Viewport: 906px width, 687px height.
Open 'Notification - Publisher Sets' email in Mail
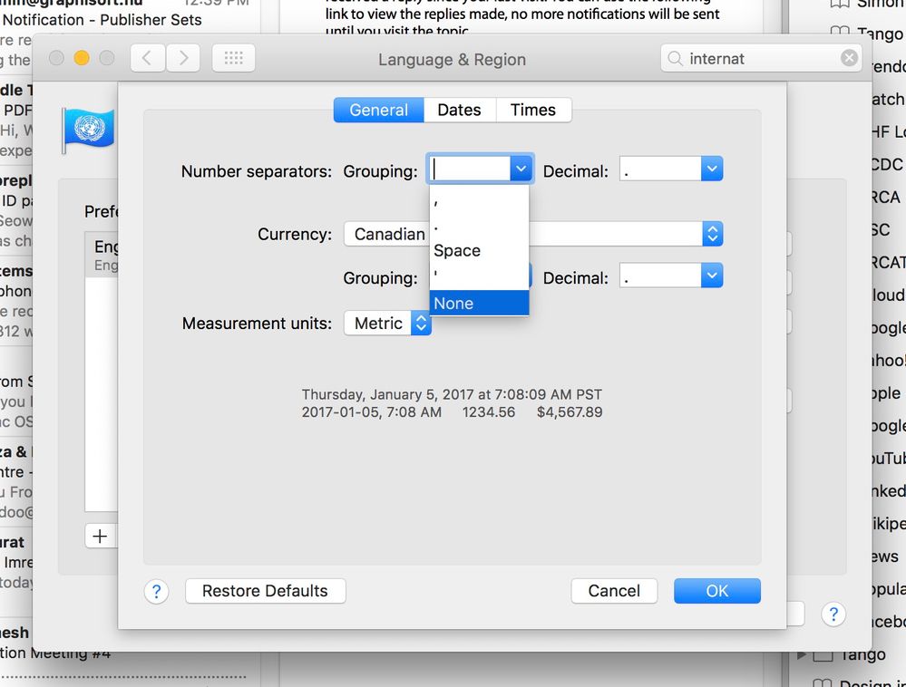pyautogui.click(x=102, y=20)
